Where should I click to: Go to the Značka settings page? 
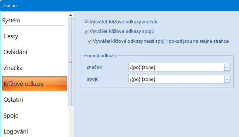pyautogui.click(x=35, y=68)
